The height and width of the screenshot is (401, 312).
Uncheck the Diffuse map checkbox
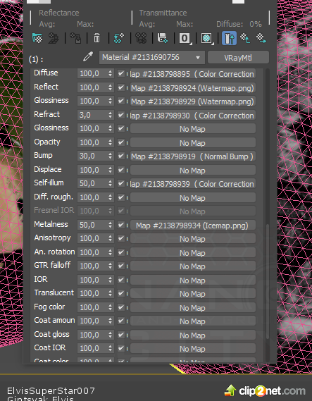point(121,74)
